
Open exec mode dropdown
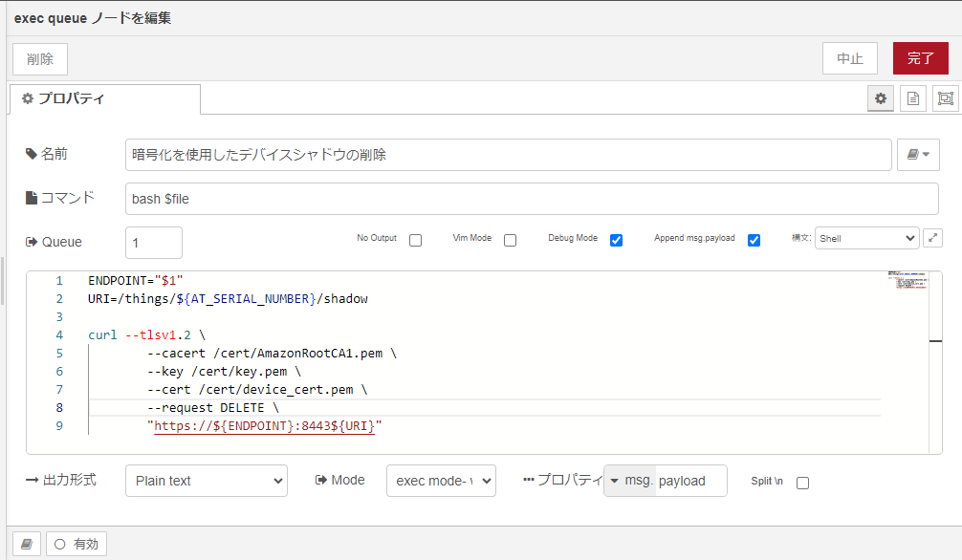click(x=441, y=481)
